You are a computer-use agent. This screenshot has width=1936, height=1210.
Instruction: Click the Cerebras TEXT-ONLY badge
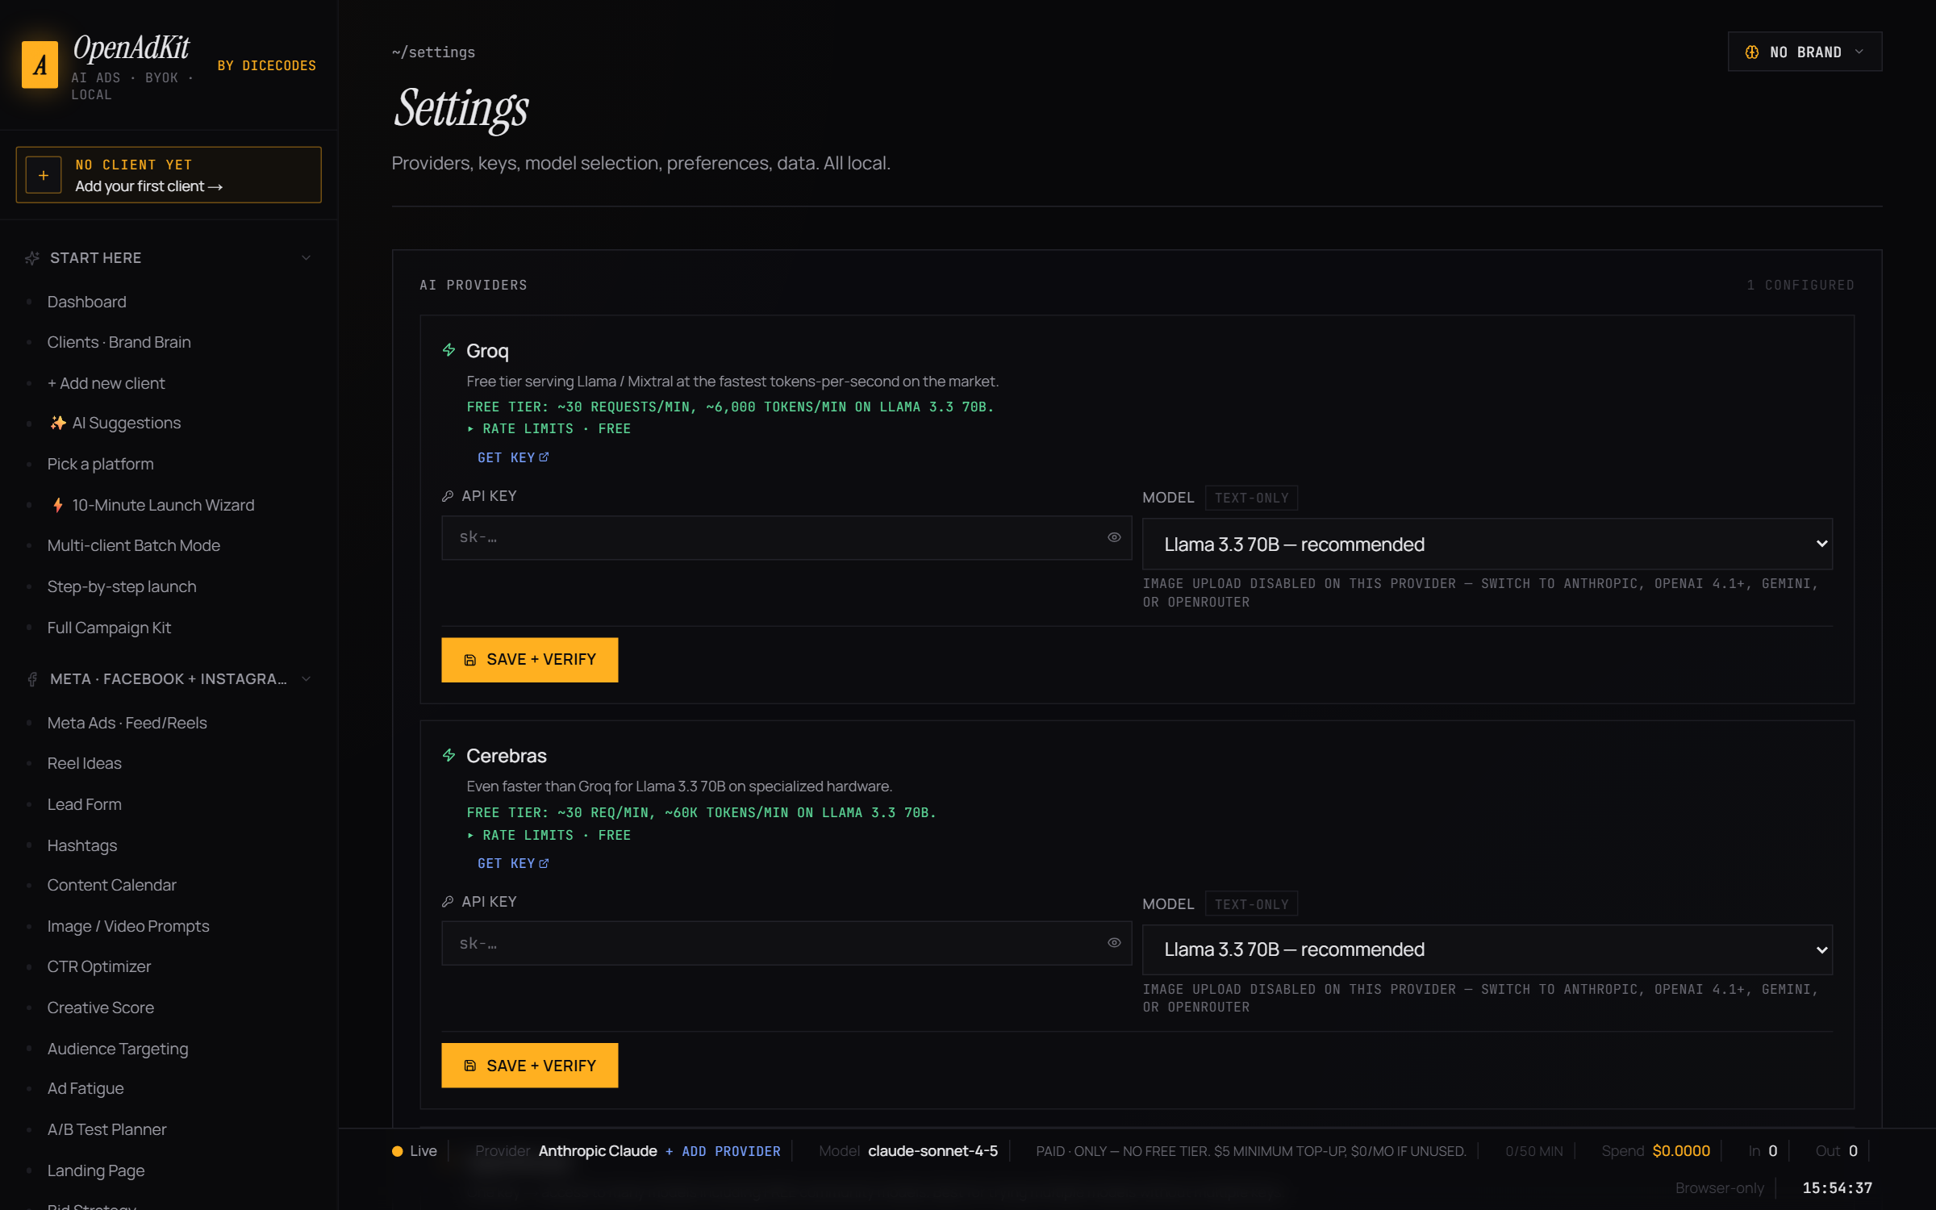(1251, 904)
